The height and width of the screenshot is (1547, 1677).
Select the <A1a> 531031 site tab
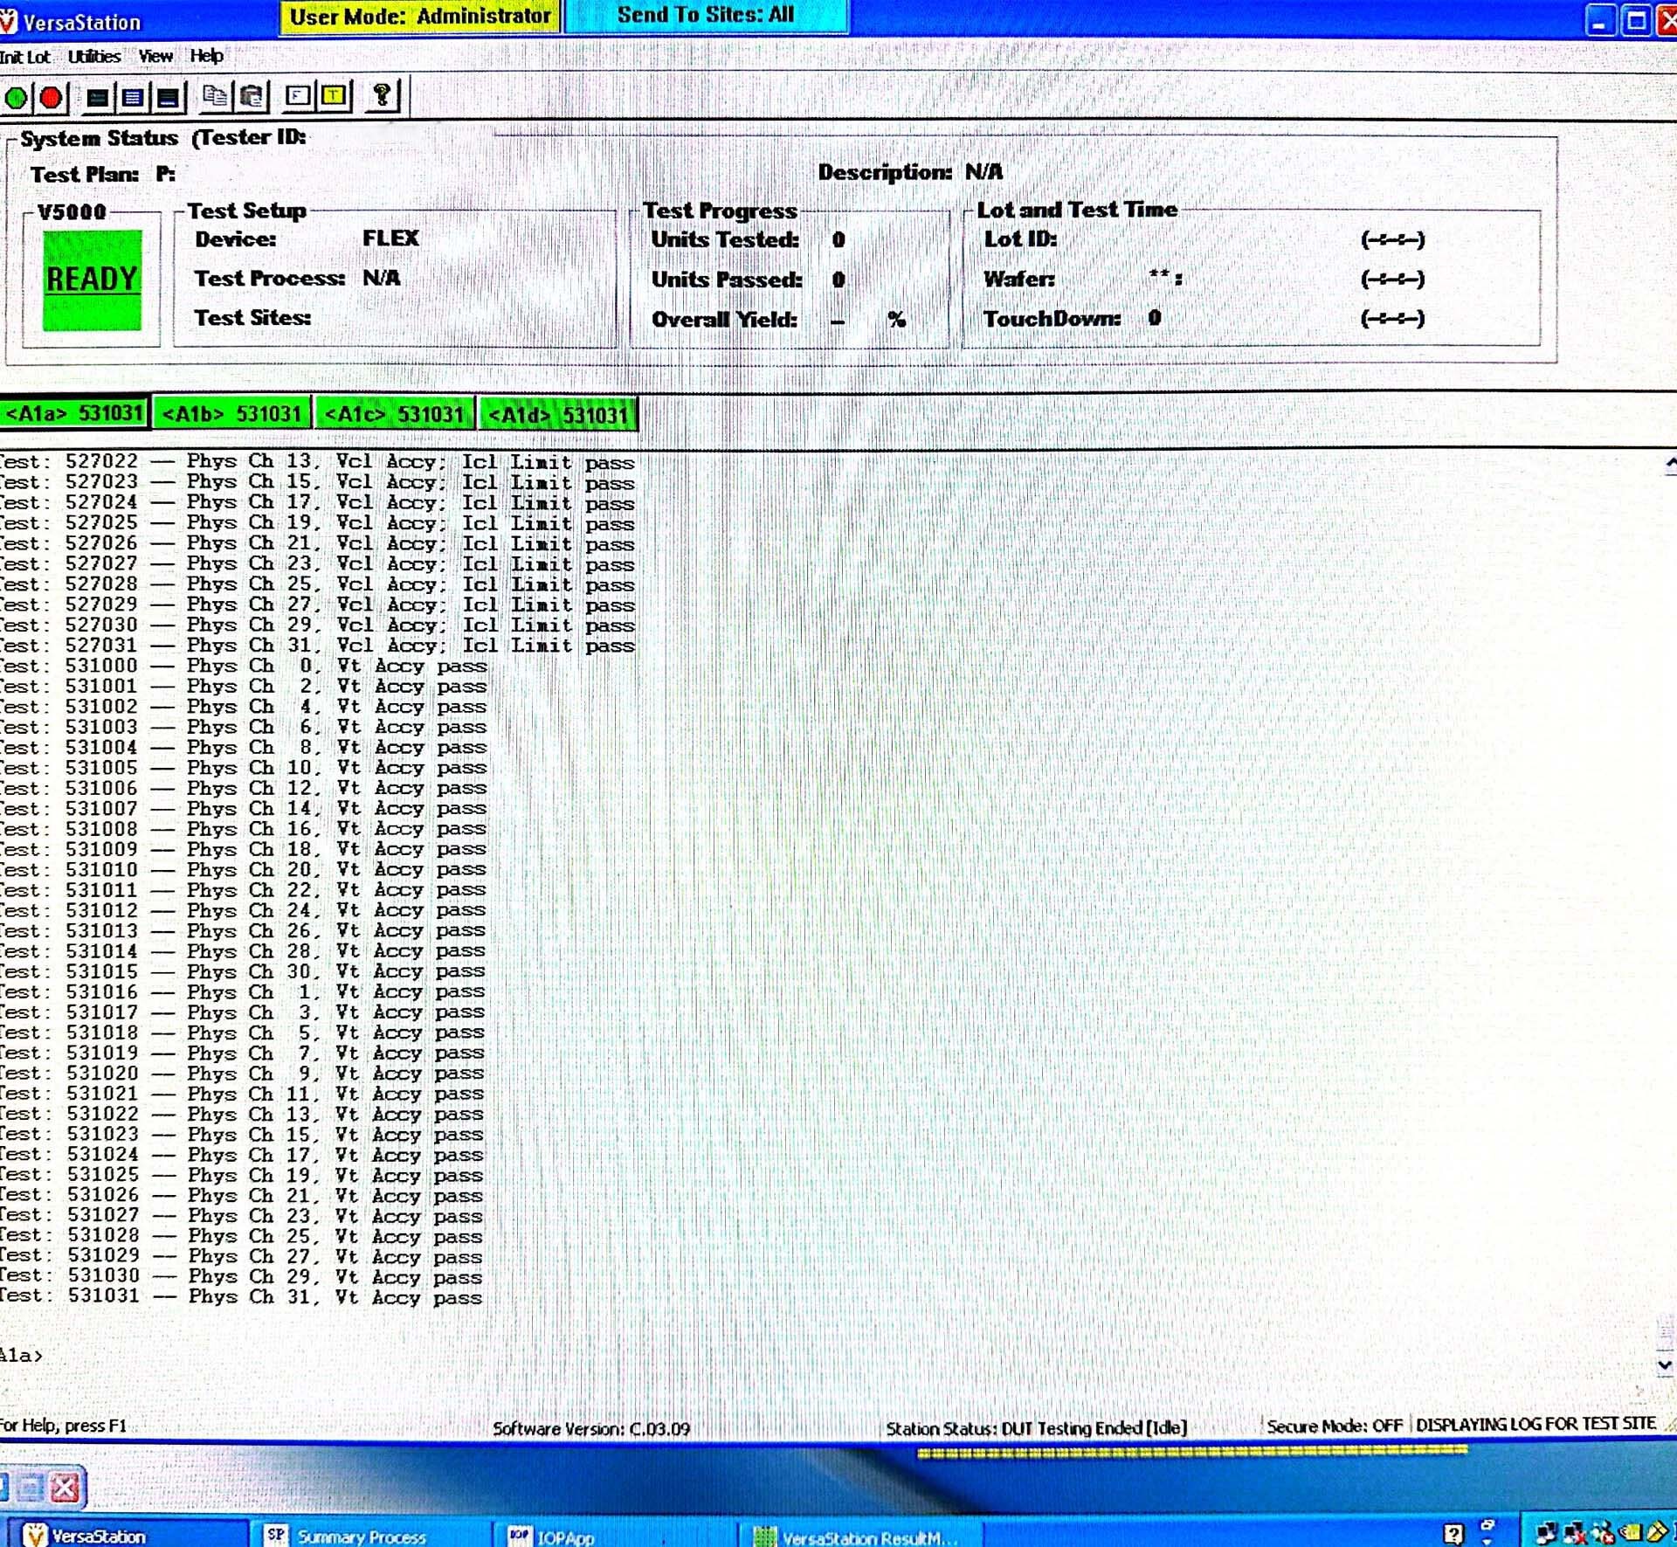click(74, 413)
